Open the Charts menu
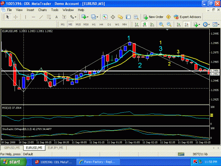The image size is (221, 166). point(42,10)
